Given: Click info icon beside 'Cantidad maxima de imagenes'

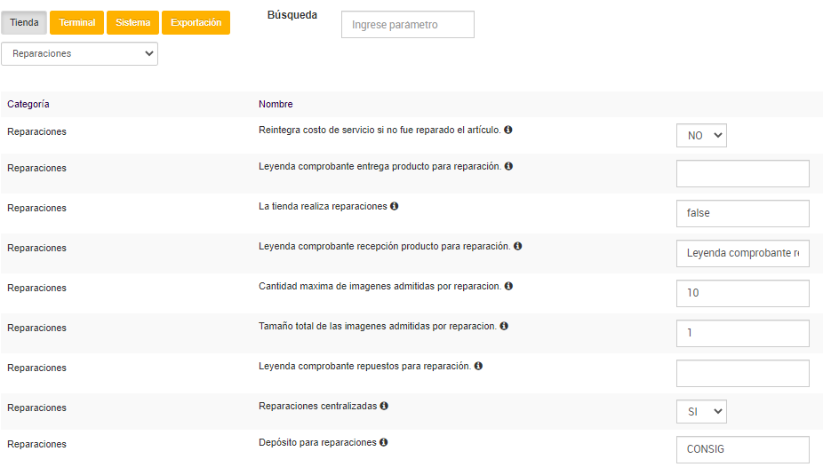Looking at the screenshot, I should (509, 286).
